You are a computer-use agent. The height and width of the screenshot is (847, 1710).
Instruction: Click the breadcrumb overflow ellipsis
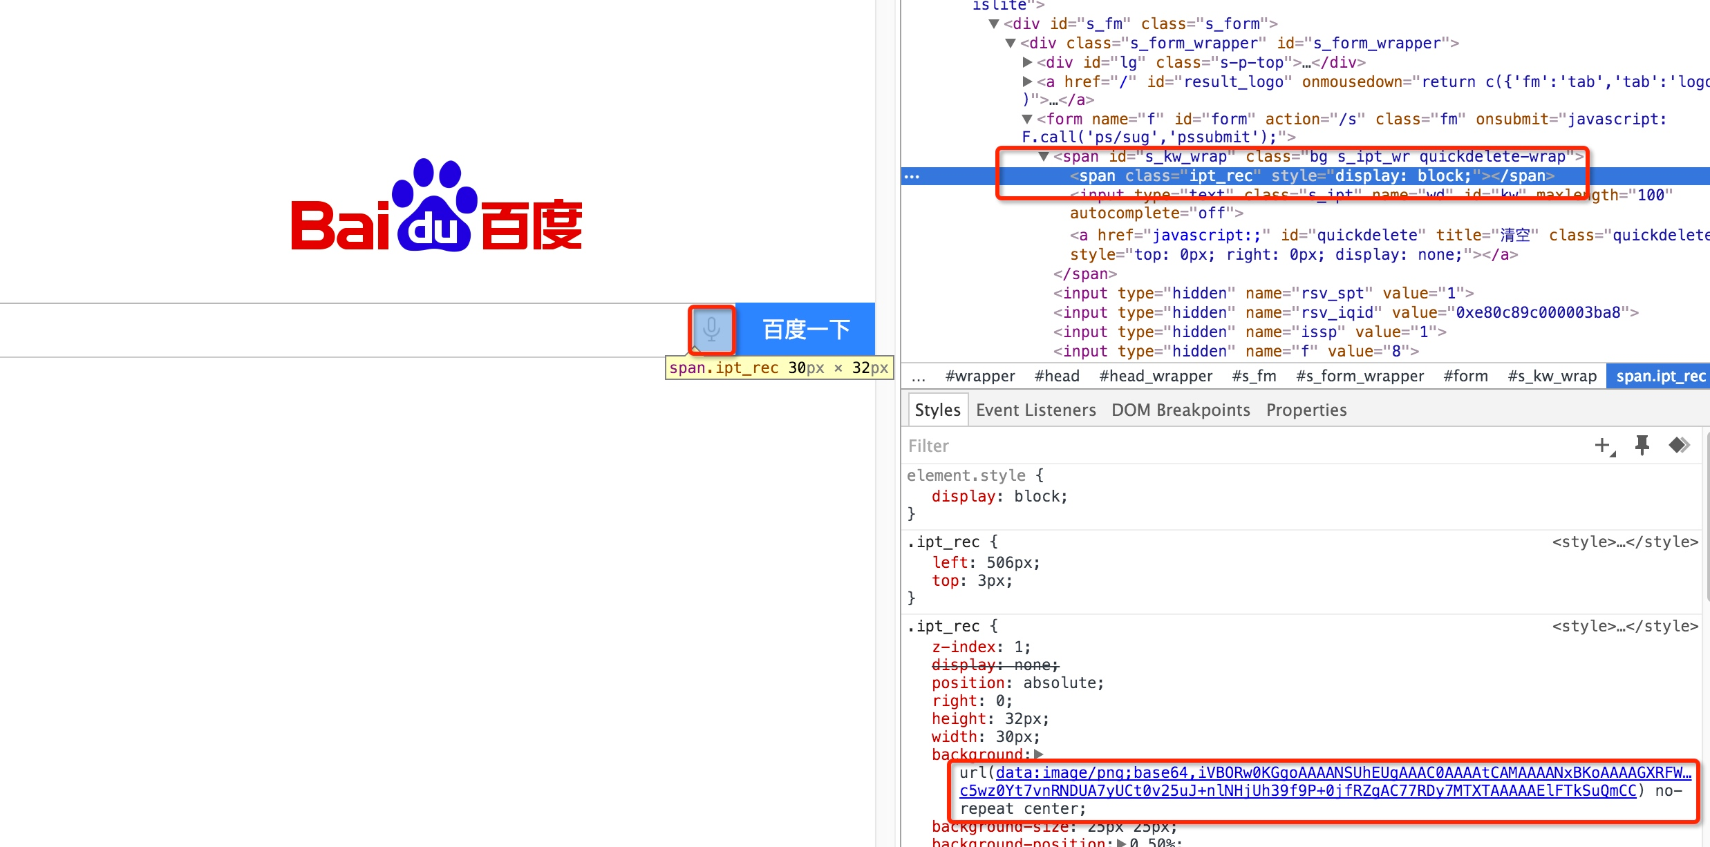point(919,377)
